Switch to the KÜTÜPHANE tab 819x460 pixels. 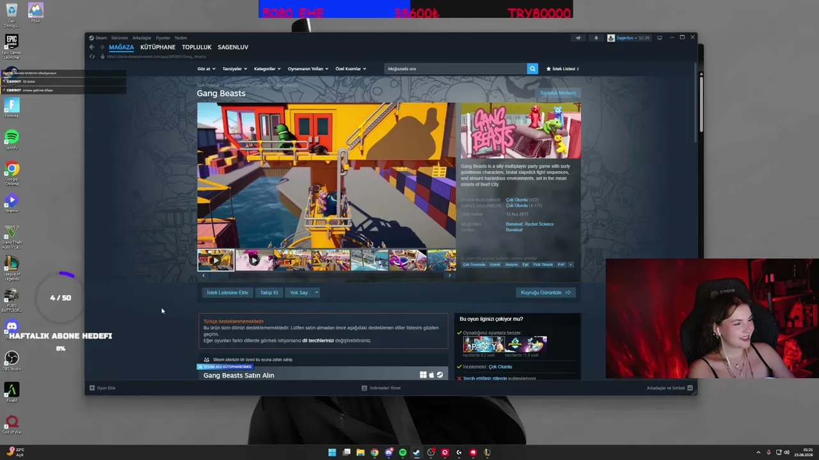[x=157, y=47]
